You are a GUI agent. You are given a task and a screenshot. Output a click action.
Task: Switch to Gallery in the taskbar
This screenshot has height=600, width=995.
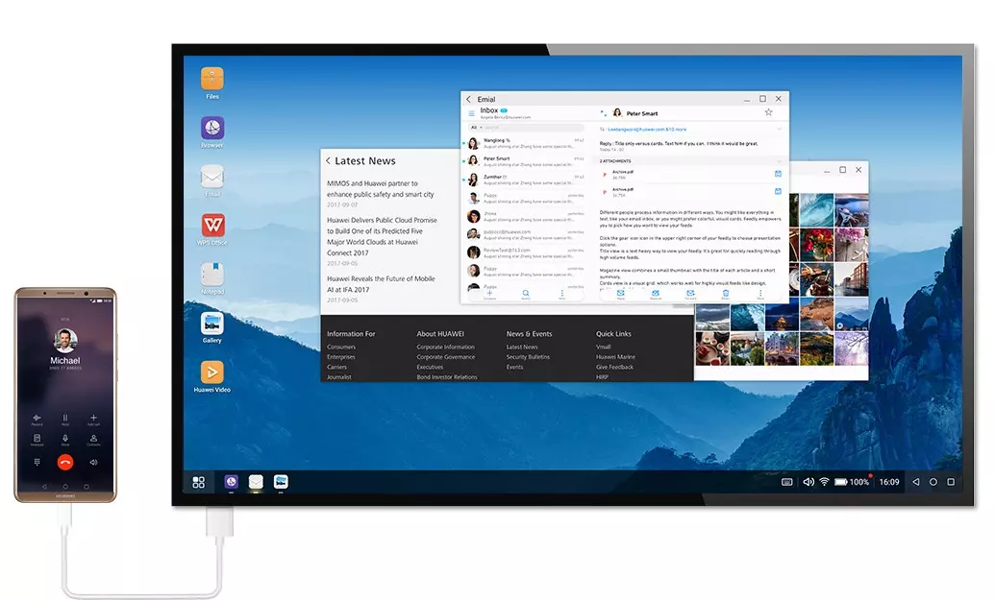pos(281,482)
